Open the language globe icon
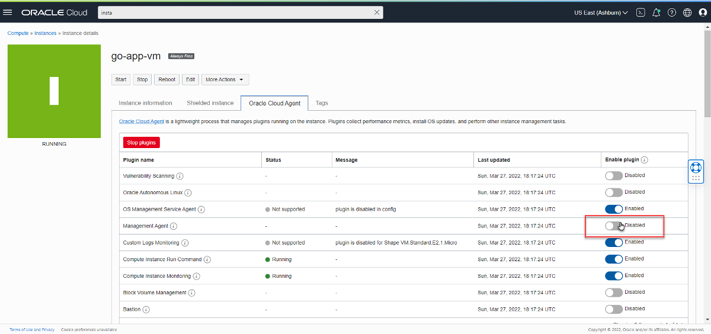This screenshot has width=711, height=334. (687, 12)
